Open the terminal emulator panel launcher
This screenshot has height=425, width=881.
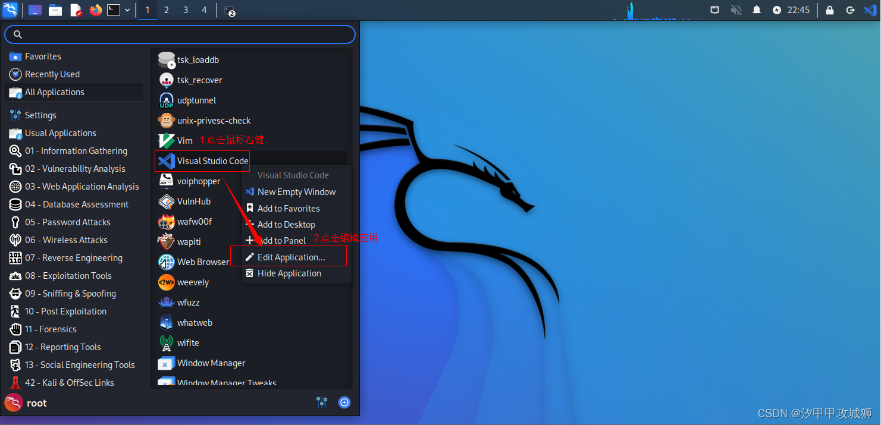114,10
